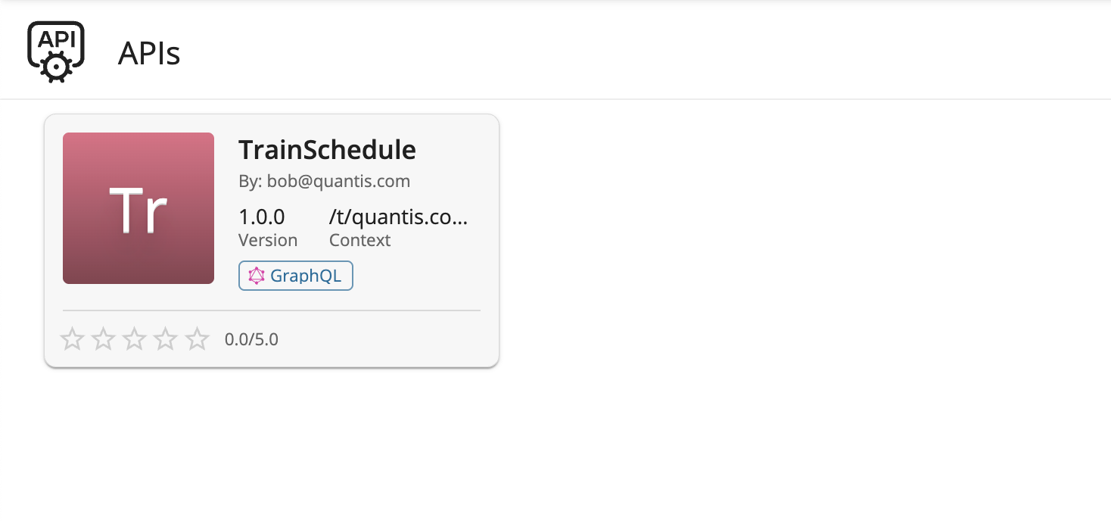1111x521 pixels.
Task: Rate TrainSchedule with the first star
Action: [x=72, y=339]
